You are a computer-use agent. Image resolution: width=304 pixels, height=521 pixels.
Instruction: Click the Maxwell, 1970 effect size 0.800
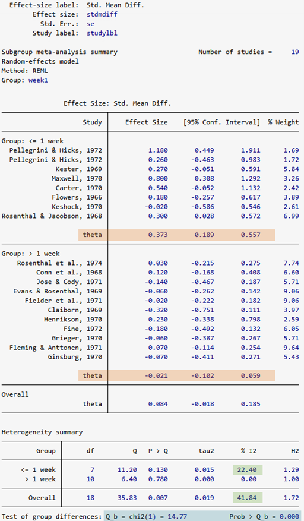click(x=158, y=178)
